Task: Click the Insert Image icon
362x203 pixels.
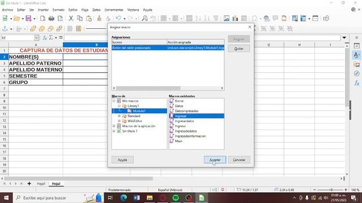Action: 226,19
